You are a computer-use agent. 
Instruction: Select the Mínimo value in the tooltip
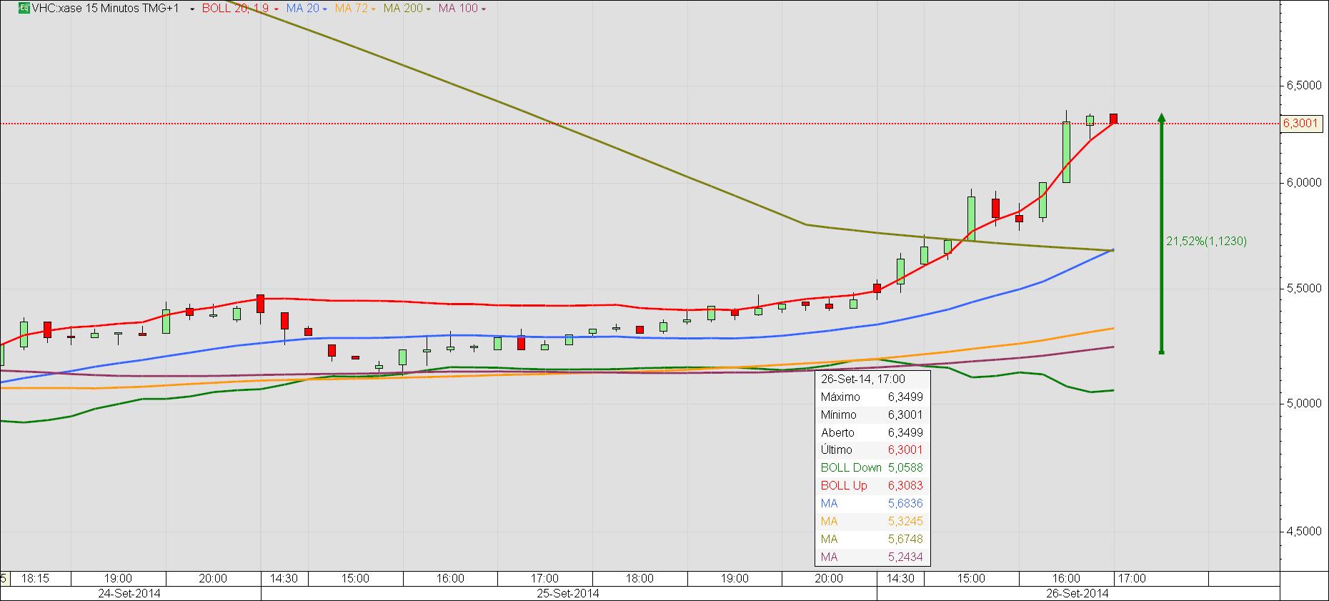(905, 415)
